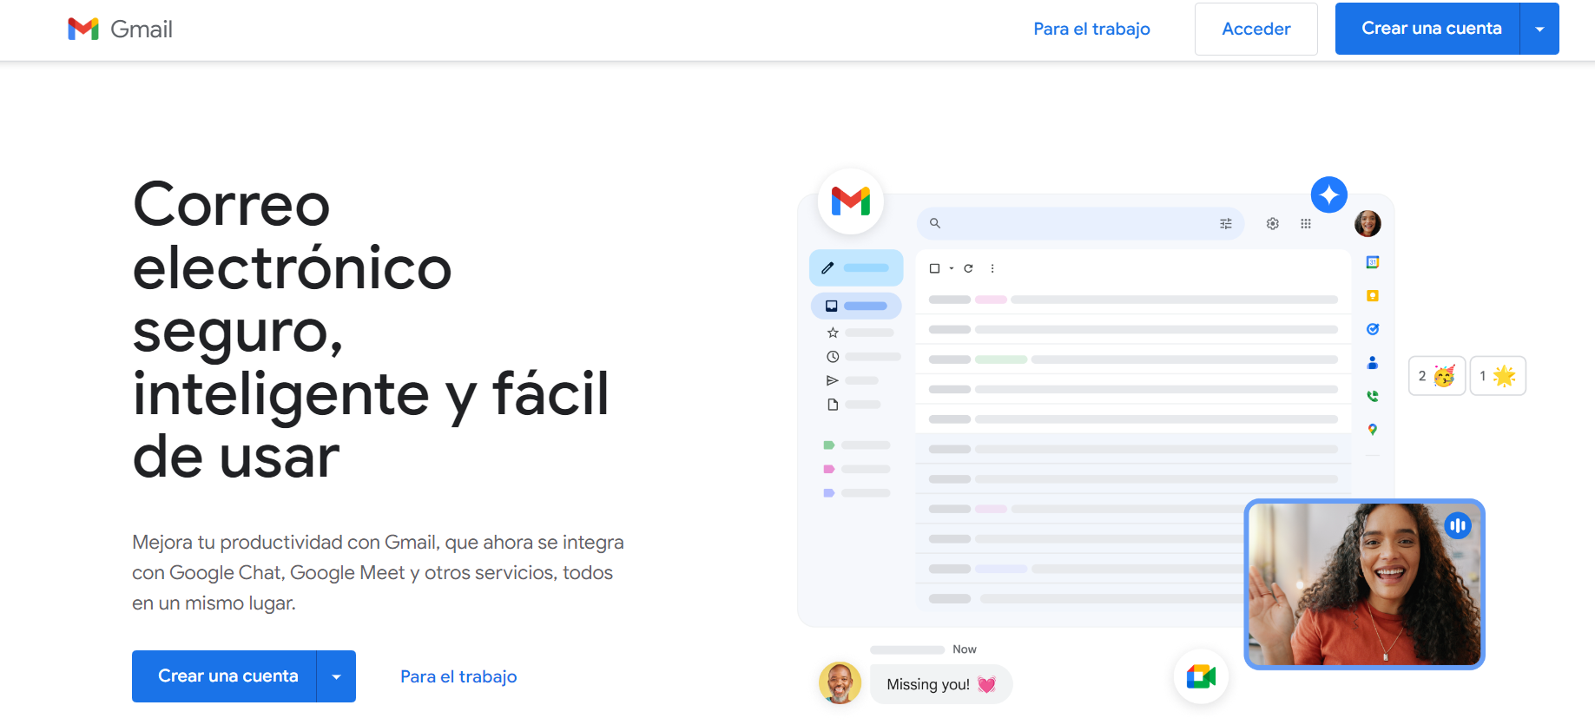The width and height of the screenshot is (1595, 725).
Task: Click the man's avatar beside the chat message
Action: [x=840, y=682]
